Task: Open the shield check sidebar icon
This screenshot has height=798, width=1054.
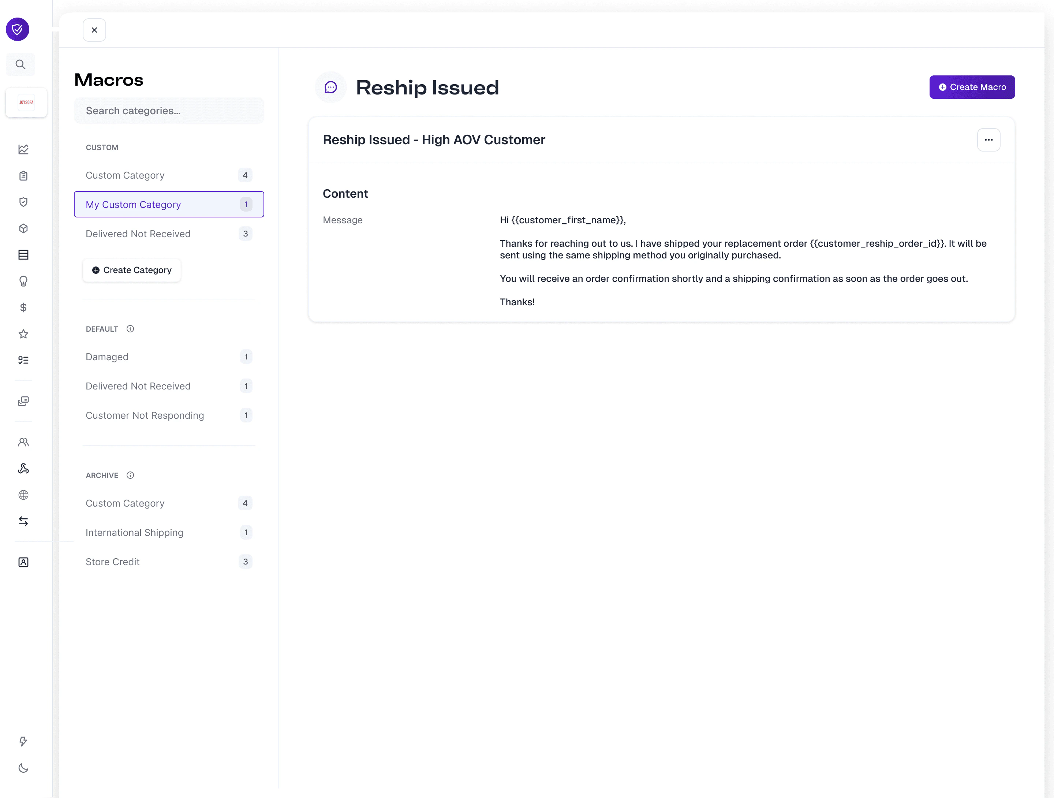Action: coord(23,202)
